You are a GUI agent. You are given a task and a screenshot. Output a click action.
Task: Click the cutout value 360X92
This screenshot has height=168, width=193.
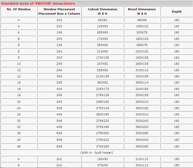(102, 82)
